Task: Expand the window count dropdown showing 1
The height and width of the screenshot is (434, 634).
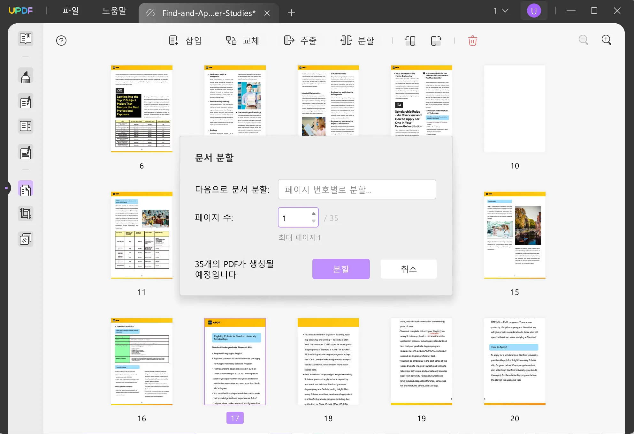Action: coord(501,11)
